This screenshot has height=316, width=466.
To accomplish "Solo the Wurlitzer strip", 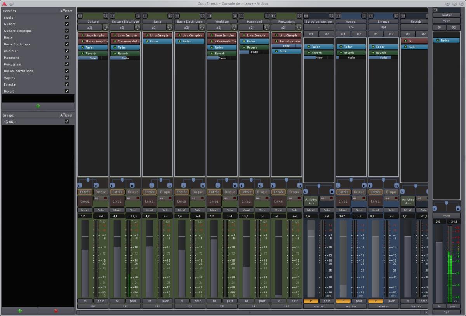I will click(230, 210).
